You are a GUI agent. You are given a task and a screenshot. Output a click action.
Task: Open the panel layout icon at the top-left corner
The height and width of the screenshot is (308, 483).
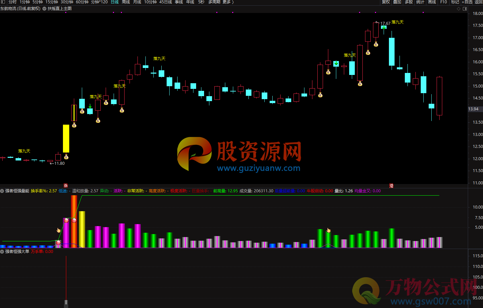point(3,2)
